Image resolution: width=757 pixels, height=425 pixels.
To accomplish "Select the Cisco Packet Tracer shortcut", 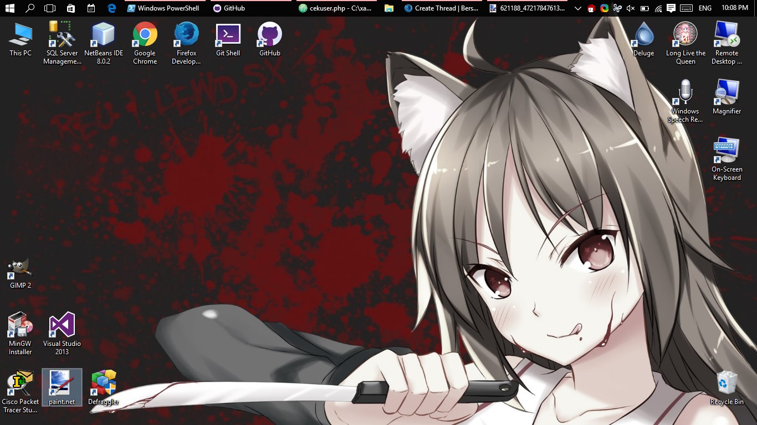I will pyautogui.click(x=21, y=392).
